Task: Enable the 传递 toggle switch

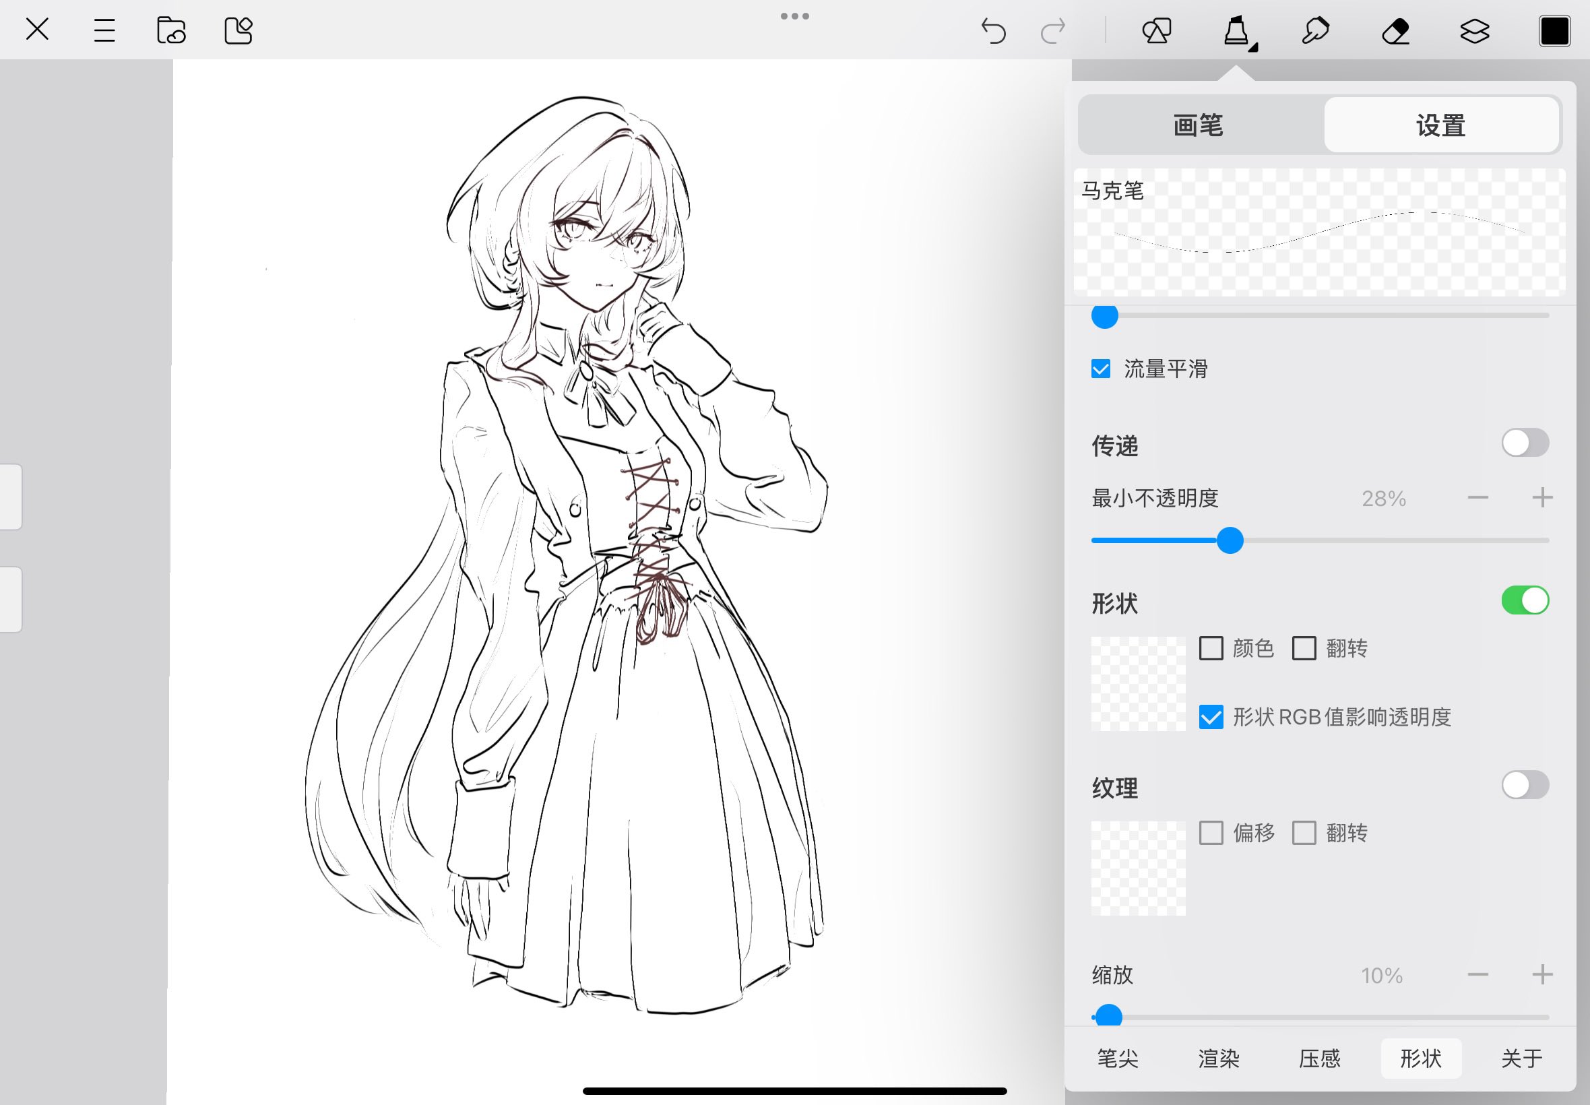Action: coord(1524,443)
